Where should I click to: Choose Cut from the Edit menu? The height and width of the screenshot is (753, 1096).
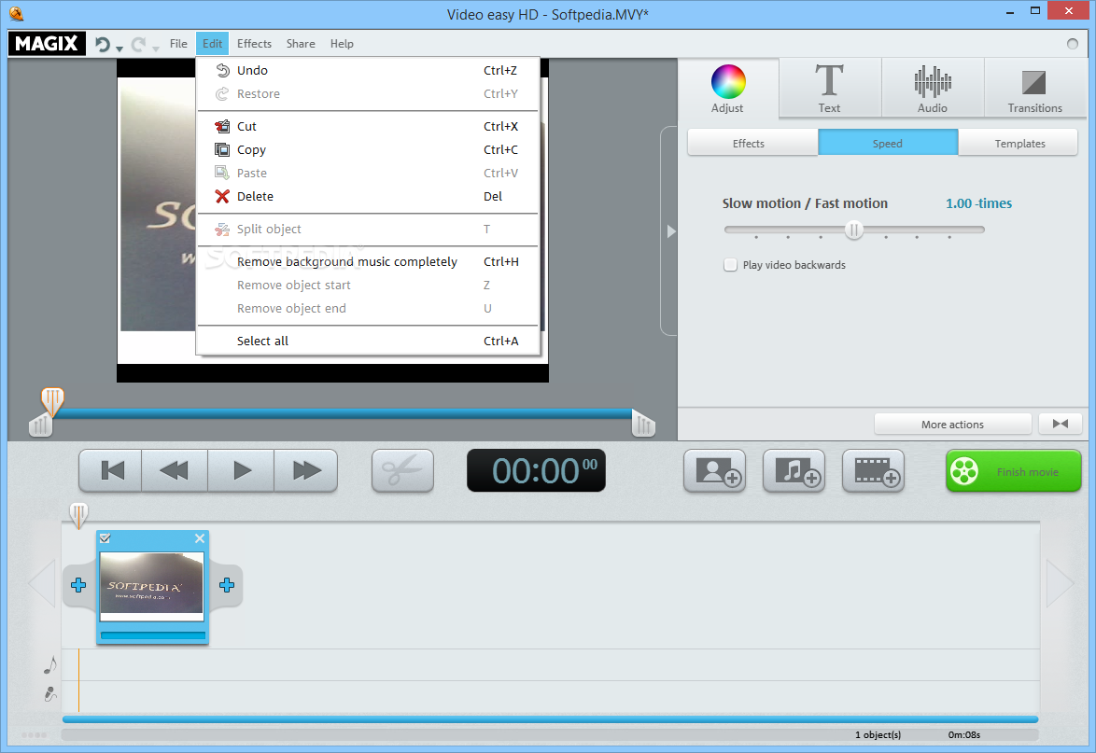click(x=369, y=126)
